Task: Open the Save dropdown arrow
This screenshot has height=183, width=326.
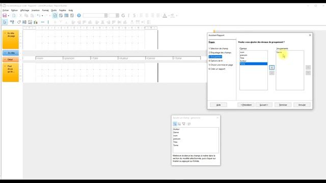Action: (8, 16)
